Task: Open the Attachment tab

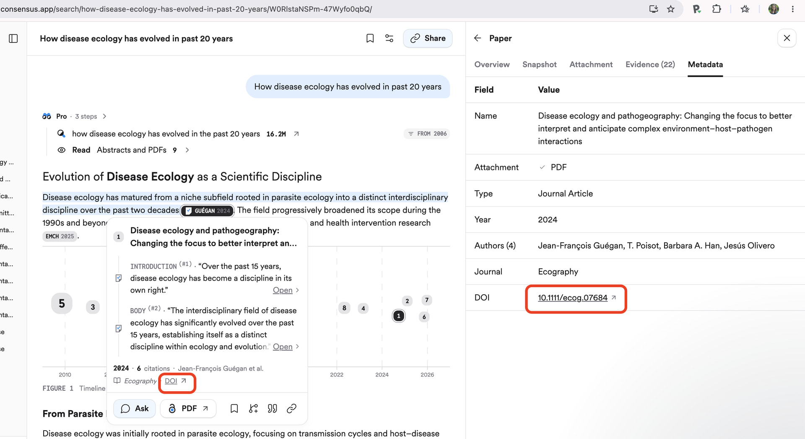Action: (591, 65)
